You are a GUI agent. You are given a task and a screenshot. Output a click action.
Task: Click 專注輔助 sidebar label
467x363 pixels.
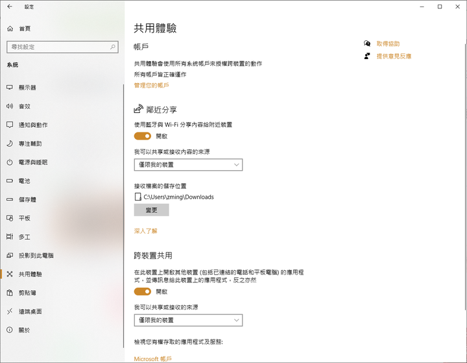point(30,144)
